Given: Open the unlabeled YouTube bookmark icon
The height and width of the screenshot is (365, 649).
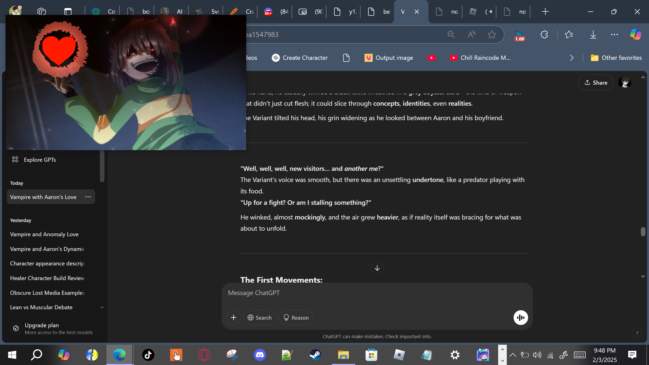Looking at the screenshot, I should pos(431,58).
